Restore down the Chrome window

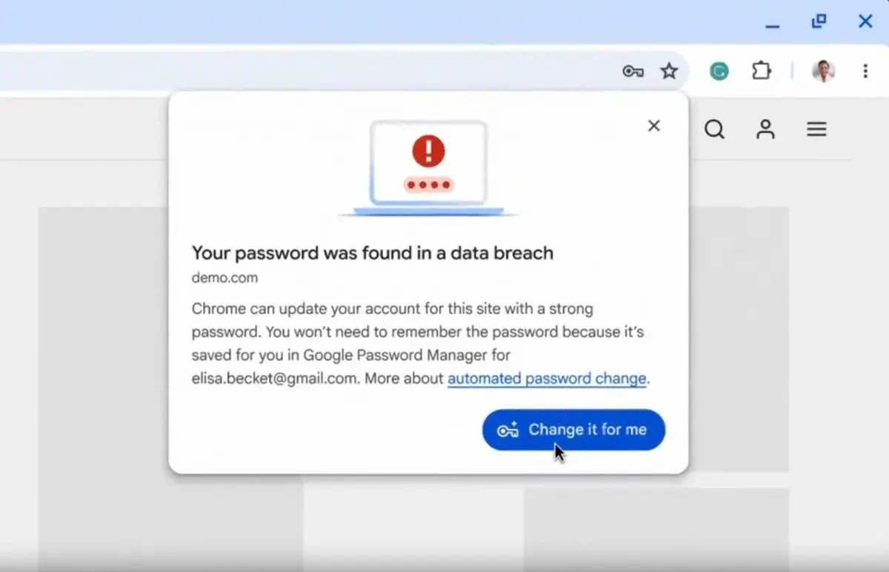(819, 21)
